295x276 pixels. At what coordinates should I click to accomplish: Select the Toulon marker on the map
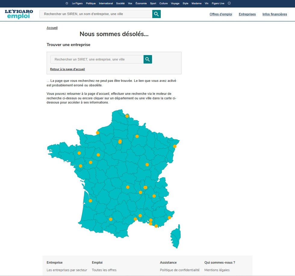[x=156, y=226]
